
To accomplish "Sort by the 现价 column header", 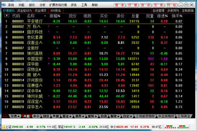I will coord(73,16).
